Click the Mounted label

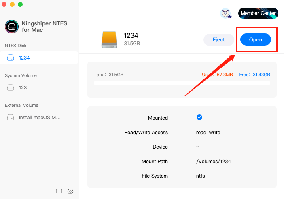(158, 118)
